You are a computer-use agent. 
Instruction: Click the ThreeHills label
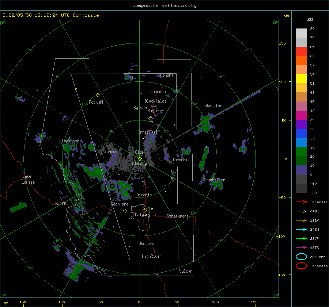tap(184, 160)
